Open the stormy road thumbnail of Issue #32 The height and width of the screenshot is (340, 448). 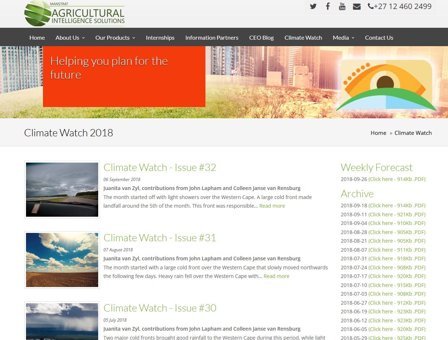(62, 190)
